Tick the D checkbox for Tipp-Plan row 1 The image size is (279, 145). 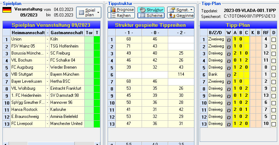pos(274,40)
